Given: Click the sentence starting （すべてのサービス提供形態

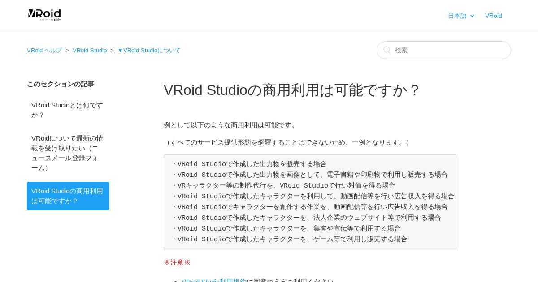Looking at the screenshot, I should [288, 142].
